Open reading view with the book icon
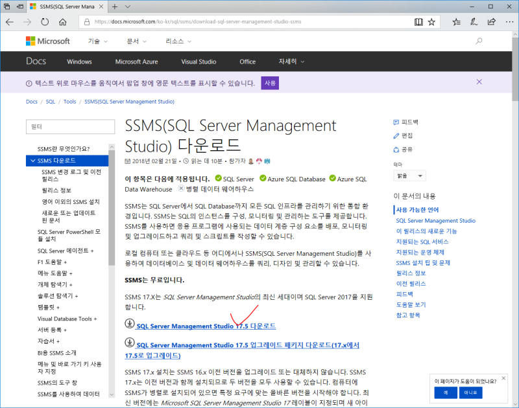This screenshot has height=408, width=519. pyautogui.click(x=418, y=21)
